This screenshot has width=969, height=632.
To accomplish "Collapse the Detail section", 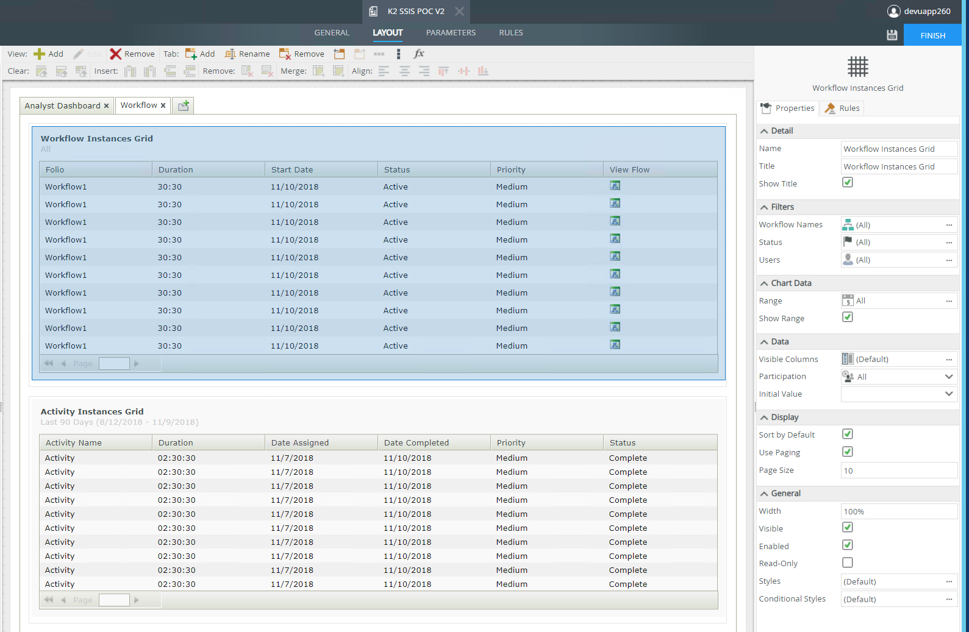I will point(764,131).
